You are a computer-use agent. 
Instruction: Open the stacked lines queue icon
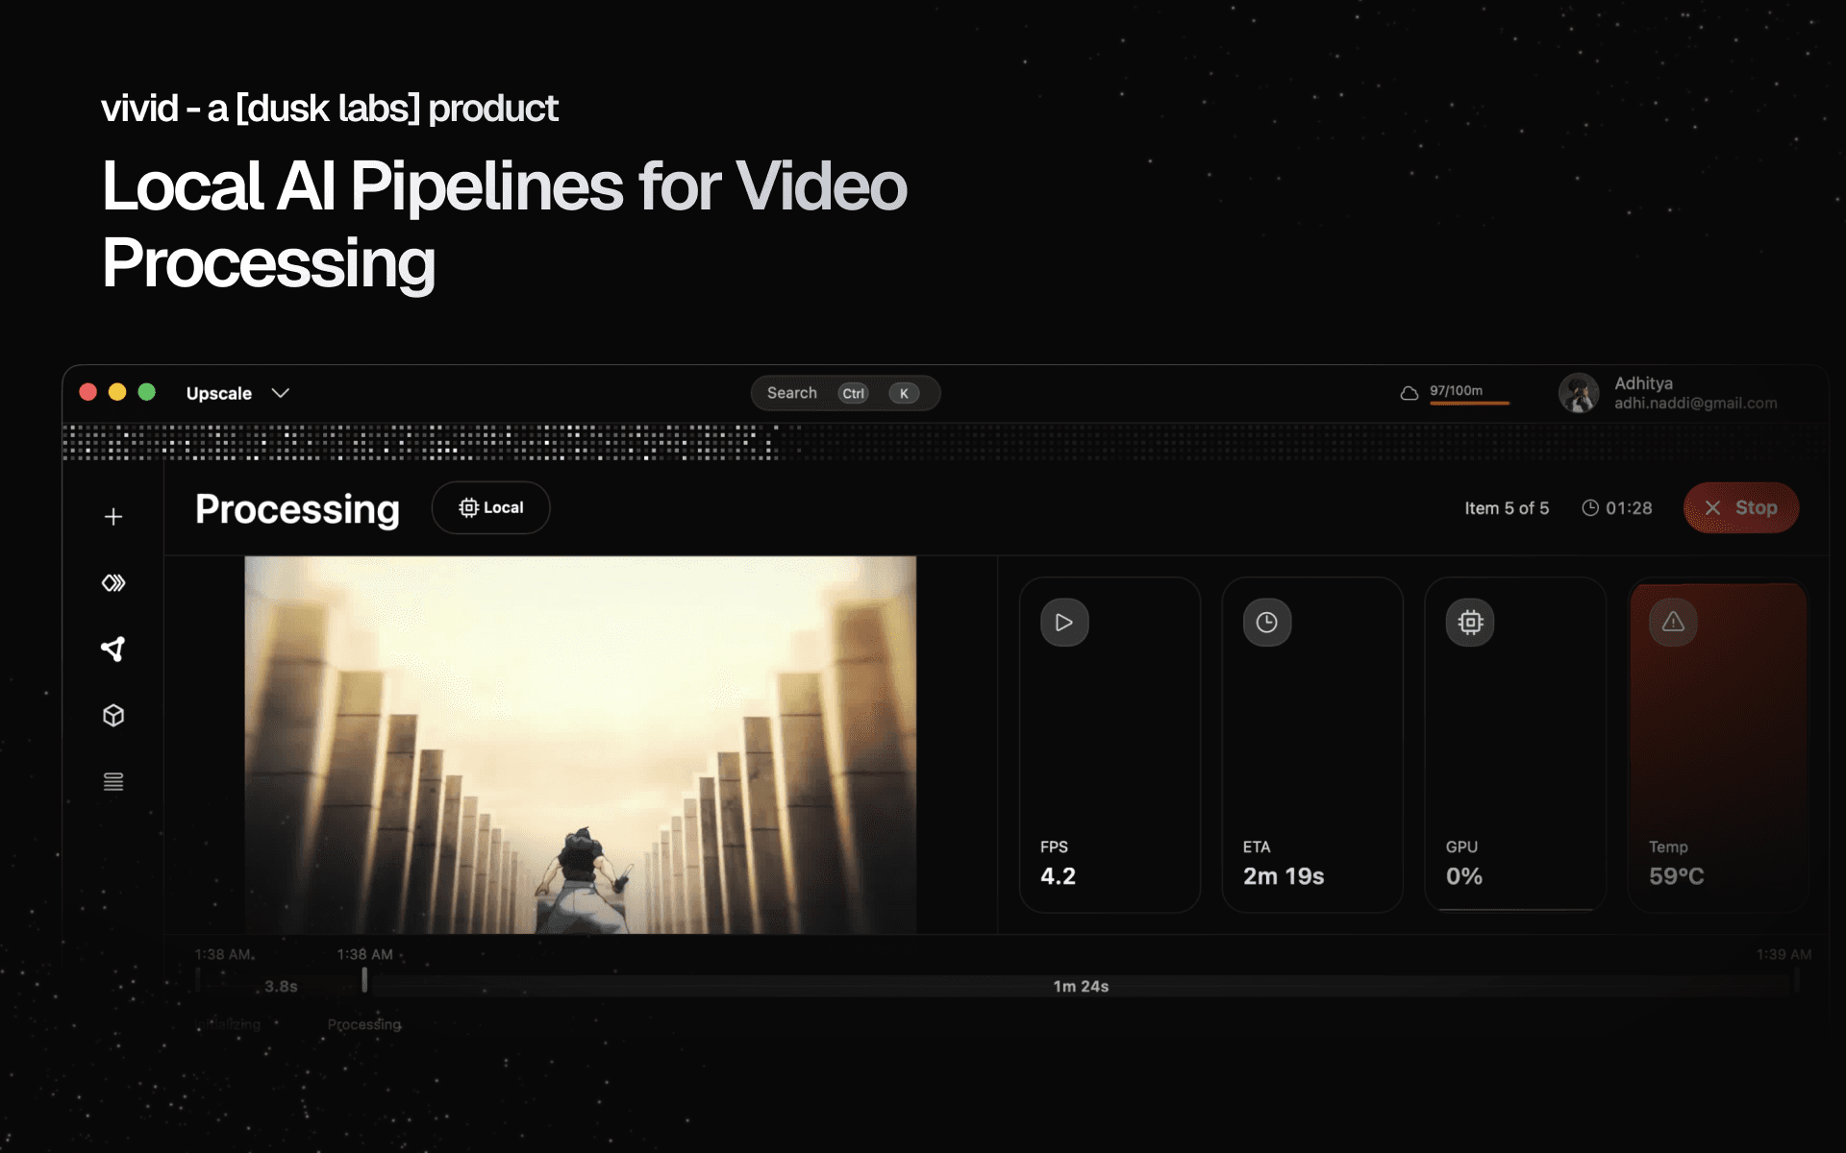coord(113,782)
